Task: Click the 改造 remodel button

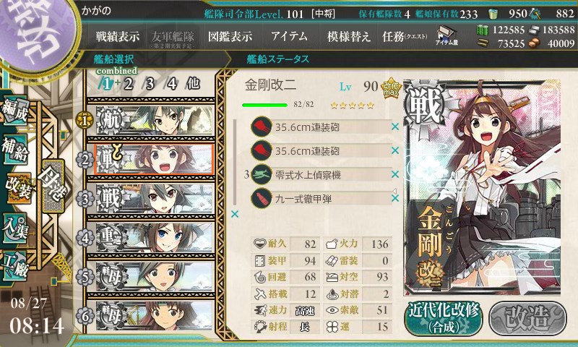Action: tap(527, 318)
